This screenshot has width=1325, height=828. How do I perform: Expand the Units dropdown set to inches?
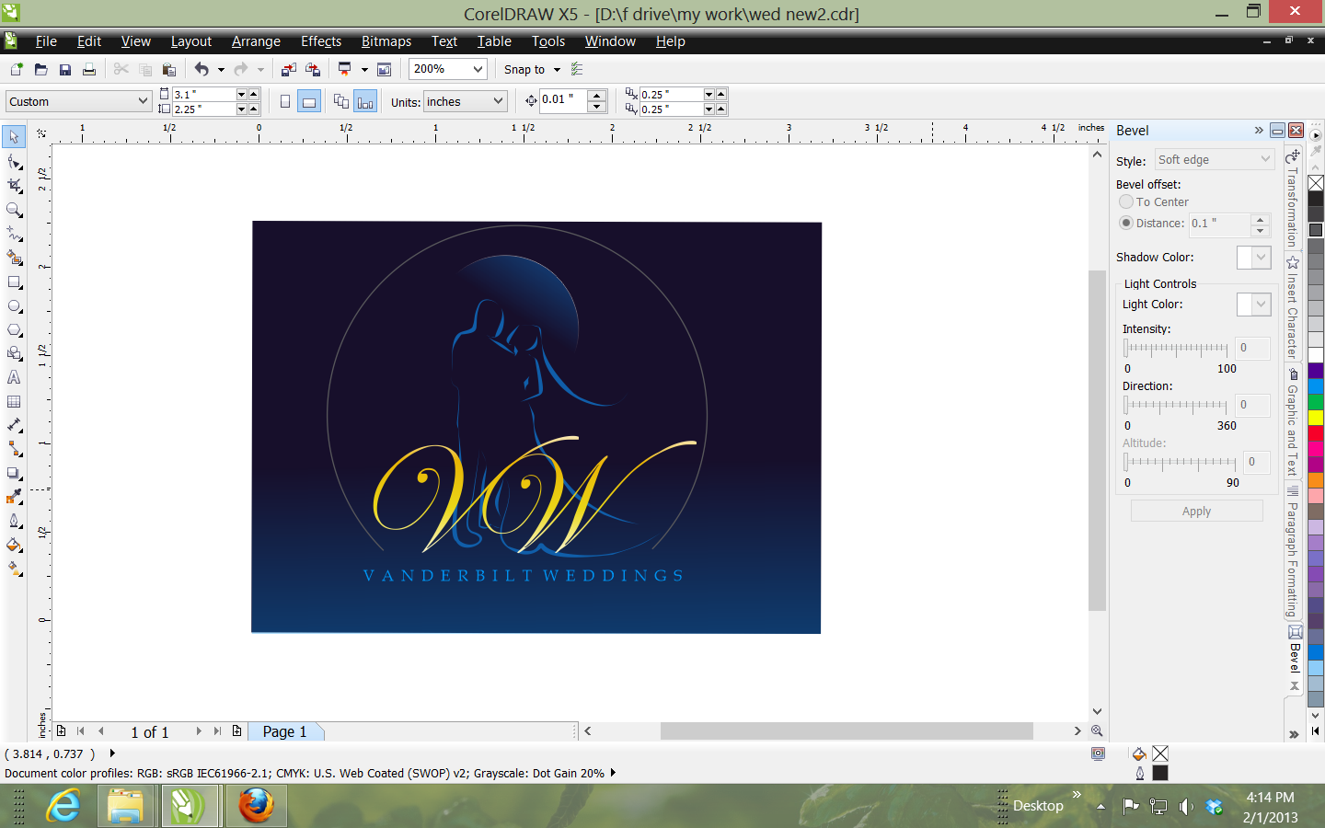tap(498, 101)
